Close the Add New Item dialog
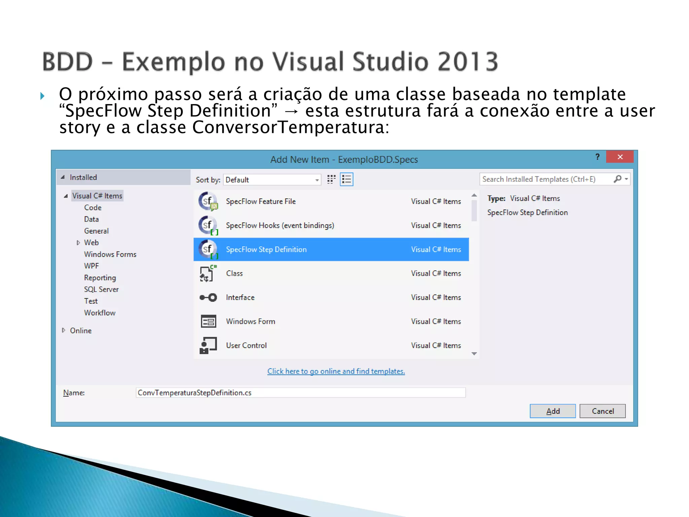689x517 pixels. click(620, 157)
